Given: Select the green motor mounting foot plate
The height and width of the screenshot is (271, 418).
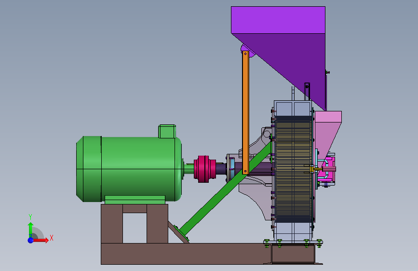Looking at the screenshot, I should pyautogui.click(x=135, y=200).
